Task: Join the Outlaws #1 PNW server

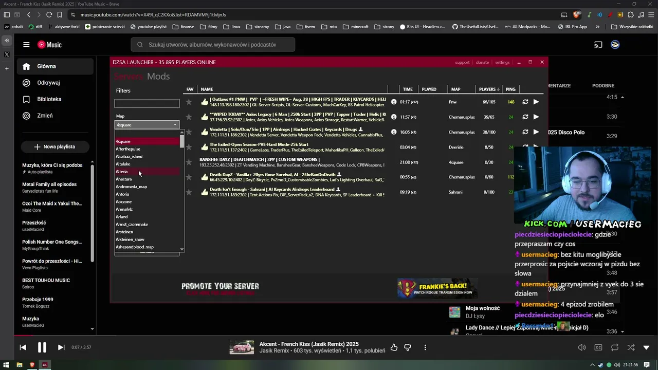Action: click(536, 102)
